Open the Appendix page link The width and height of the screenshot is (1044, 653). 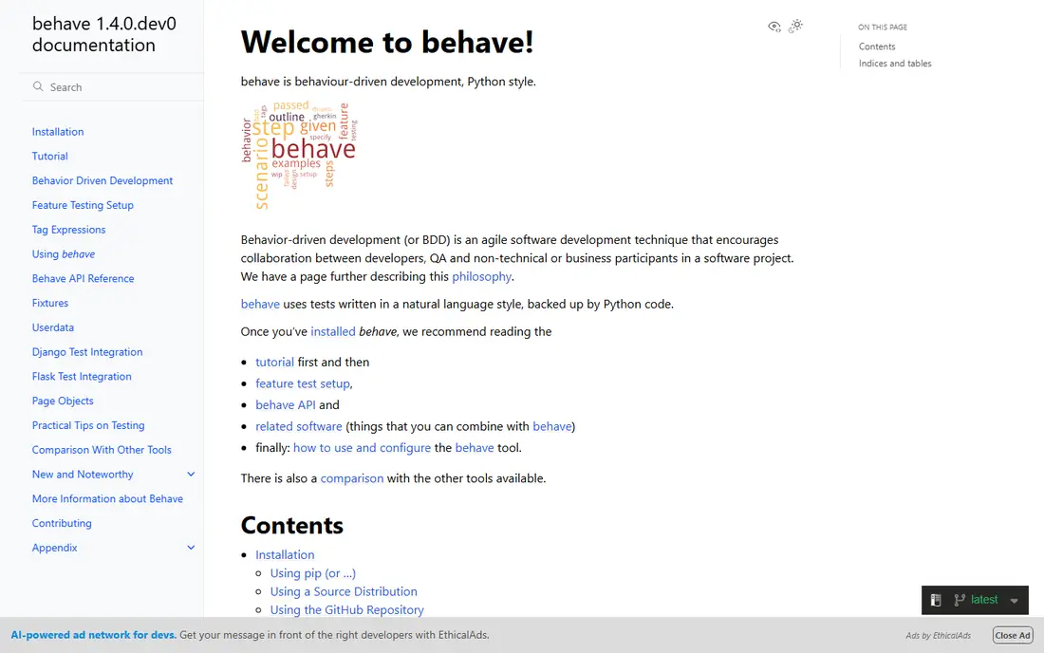pyautogui.click(x=55, y=548)
